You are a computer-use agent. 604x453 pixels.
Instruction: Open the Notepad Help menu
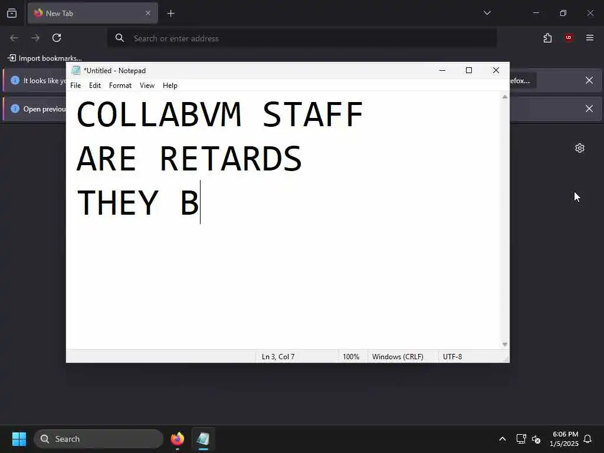[170, 86]
